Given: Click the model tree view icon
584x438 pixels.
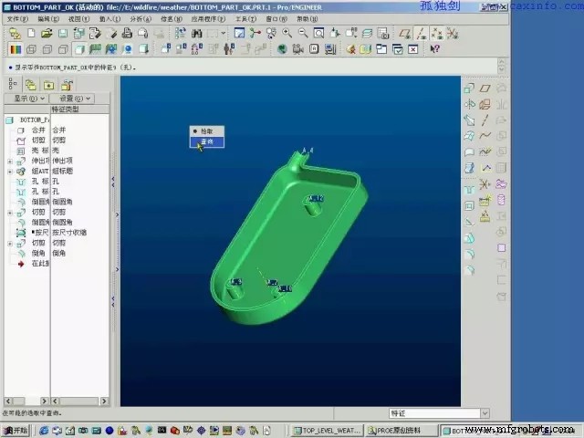Looking at the screenshot, I should (x=12, y=85).
